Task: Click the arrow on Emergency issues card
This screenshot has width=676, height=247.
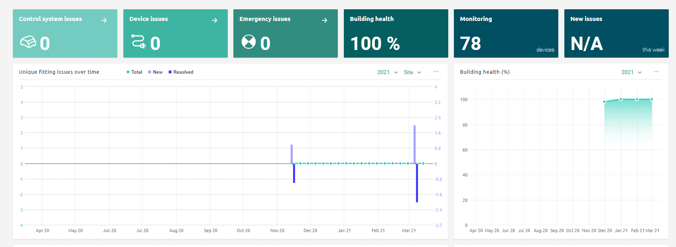Action: [324, 21]
